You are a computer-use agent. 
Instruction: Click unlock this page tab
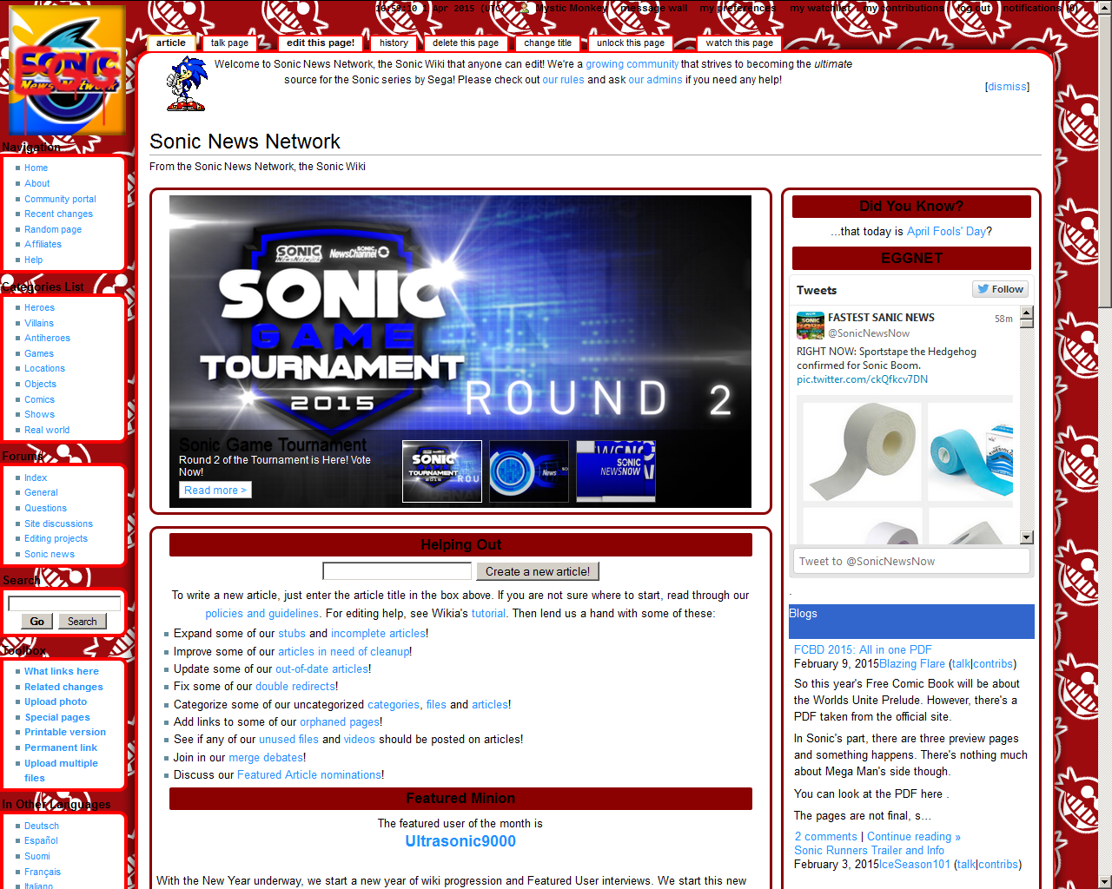click(x=631, y=43)
